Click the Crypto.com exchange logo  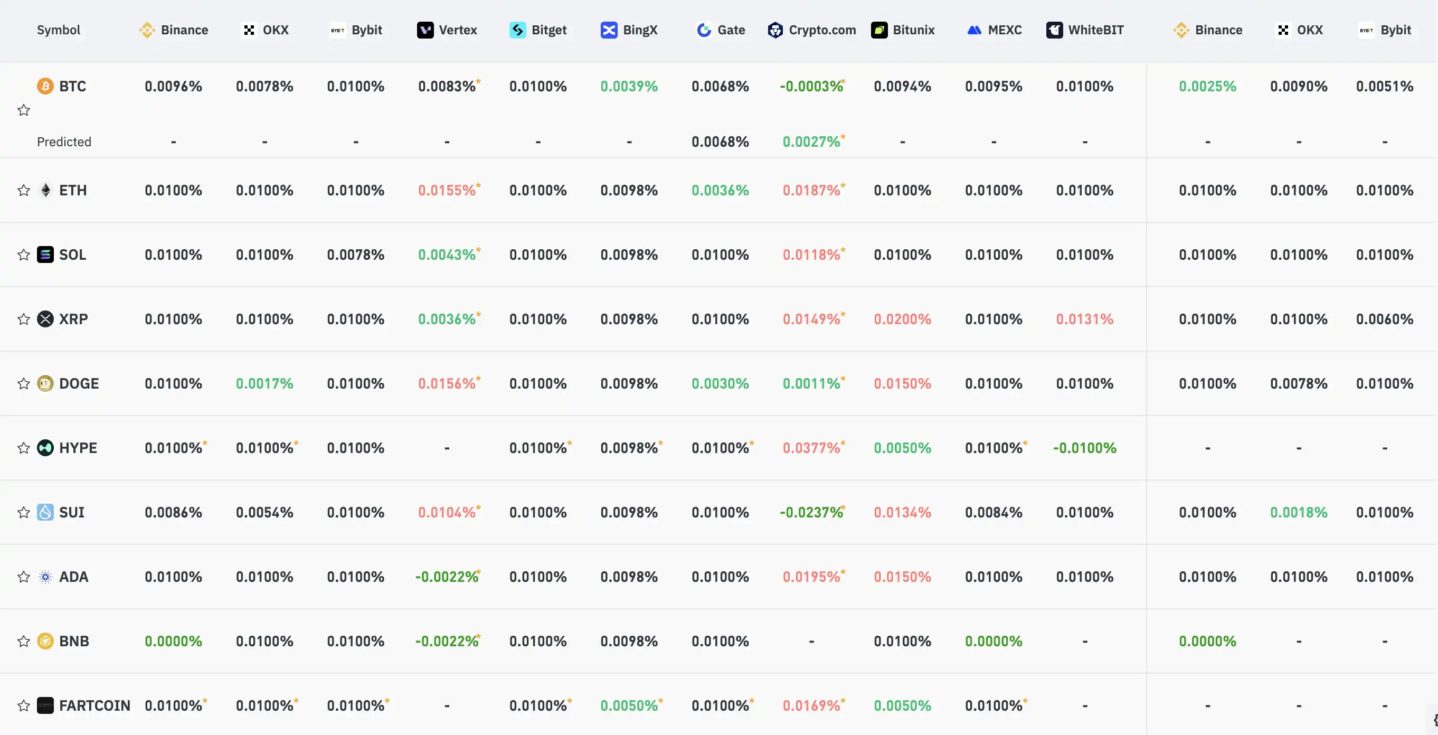pyautogui.click(x=775, y=30)
